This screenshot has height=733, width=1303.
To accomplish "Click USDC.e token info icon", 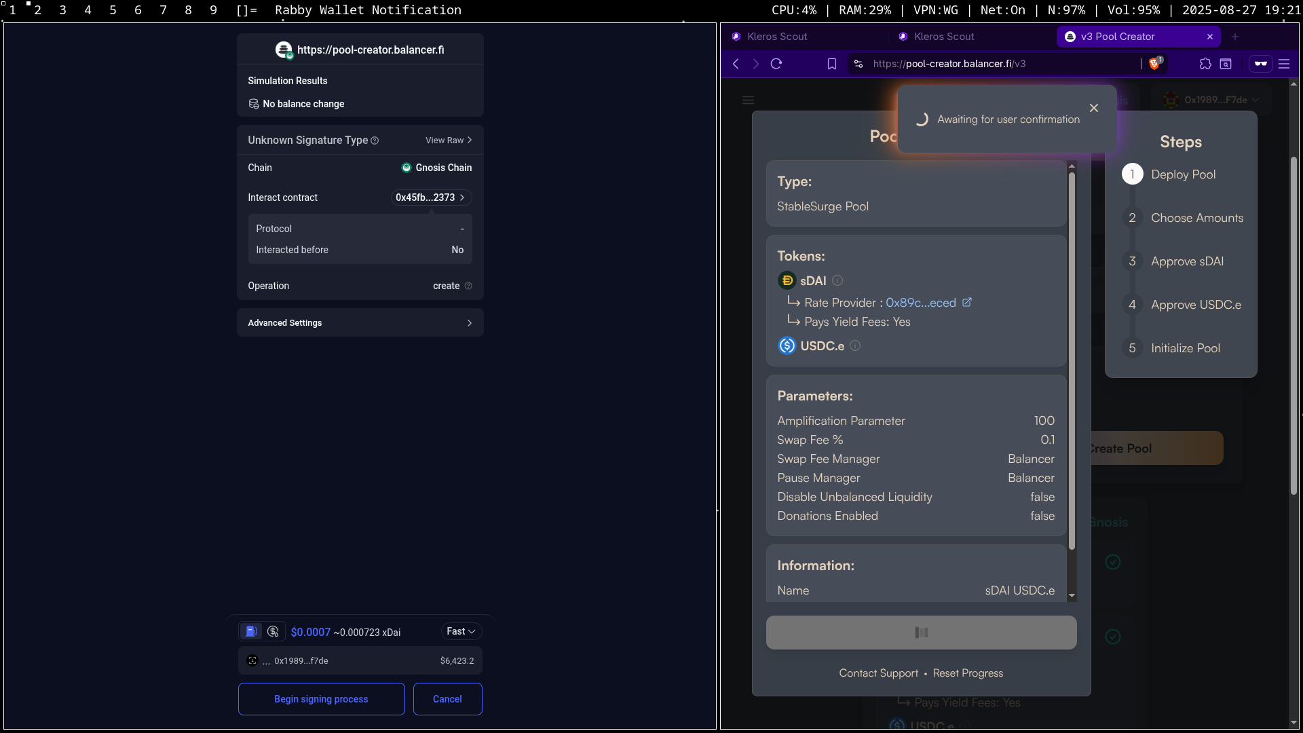I will [x=855, y=345].
